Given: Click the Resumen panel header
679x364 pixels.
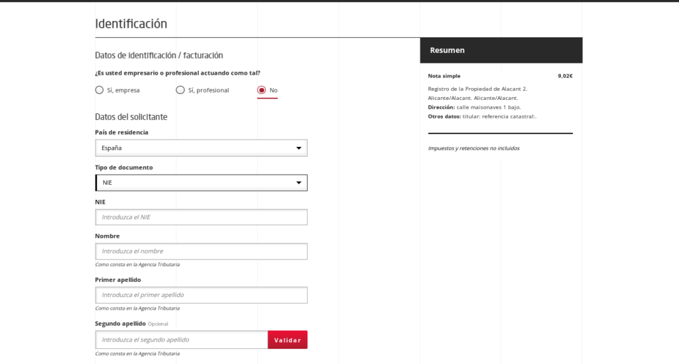Looking at the screenshot, I should tap(501, 50).
